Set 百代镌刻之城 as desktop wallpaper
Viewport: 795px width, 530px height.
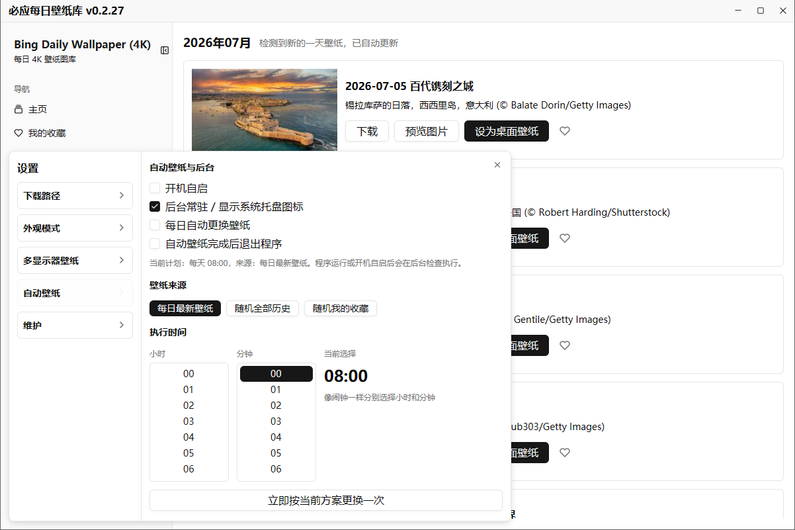(x=507, y=131)
